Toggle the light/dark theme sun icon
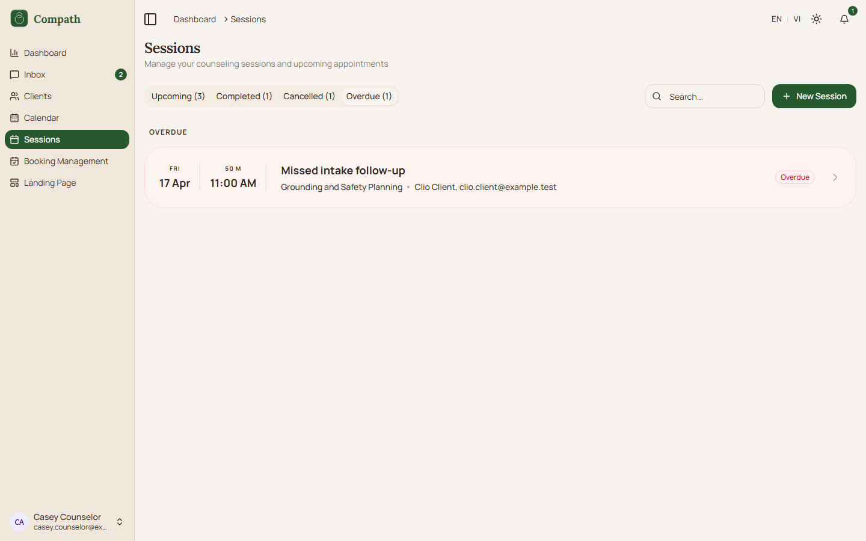866x541 pixels. tap(816, 19)
